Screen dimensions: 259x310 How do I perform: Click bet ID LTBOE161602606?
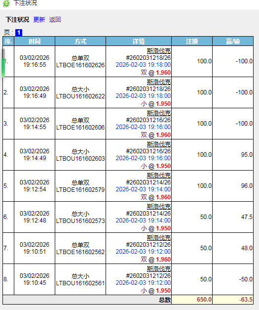click(x=80, y=128)
